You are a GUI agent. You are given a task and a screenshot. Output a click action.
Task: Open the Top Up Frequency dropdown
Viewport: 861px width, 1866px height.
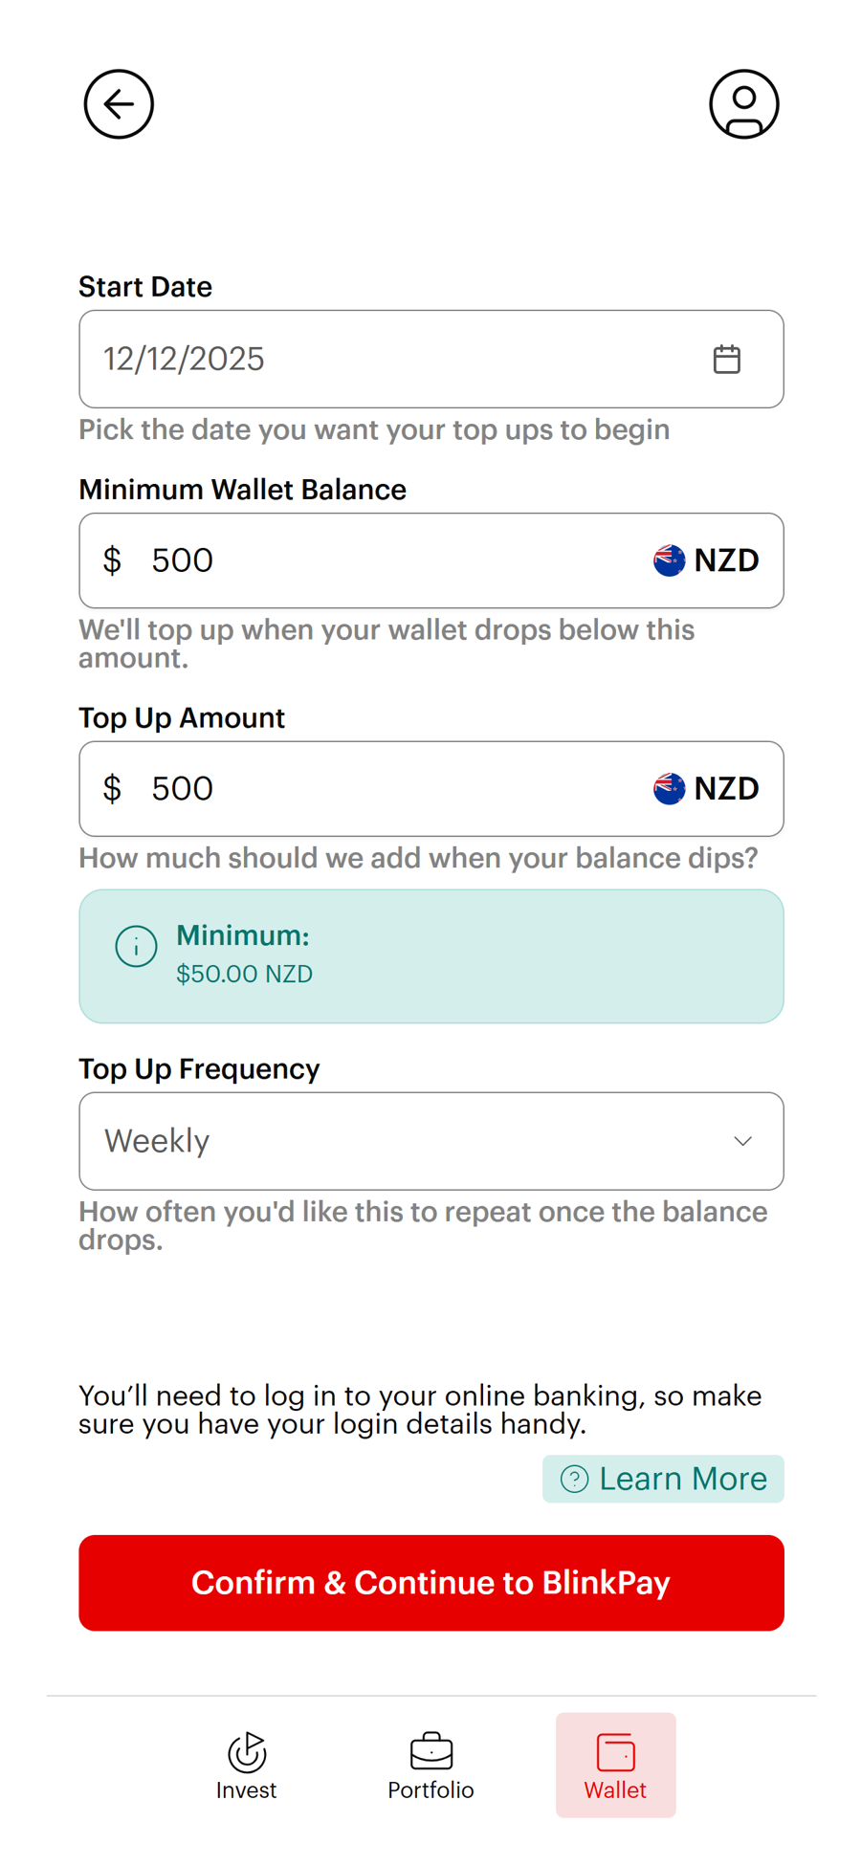coord(430,1141)
